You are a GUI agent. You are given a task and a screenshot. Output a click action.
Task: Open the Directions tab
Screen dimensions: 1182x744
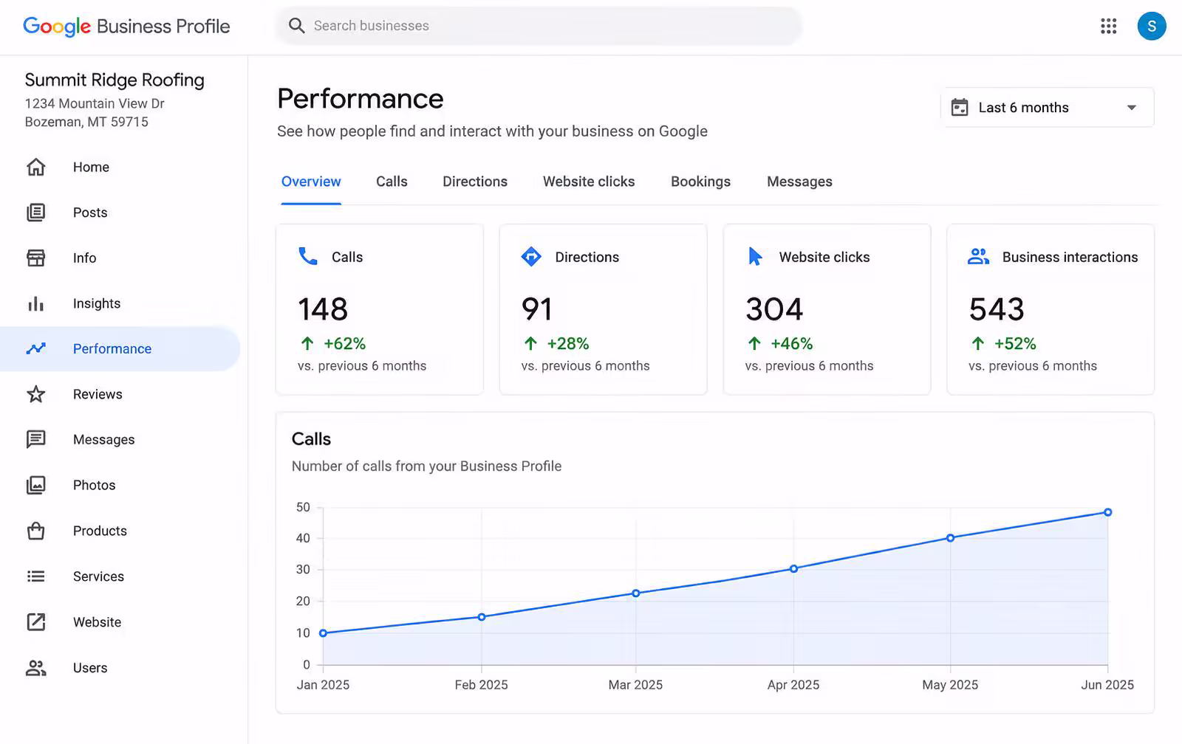tap(475, 182)
